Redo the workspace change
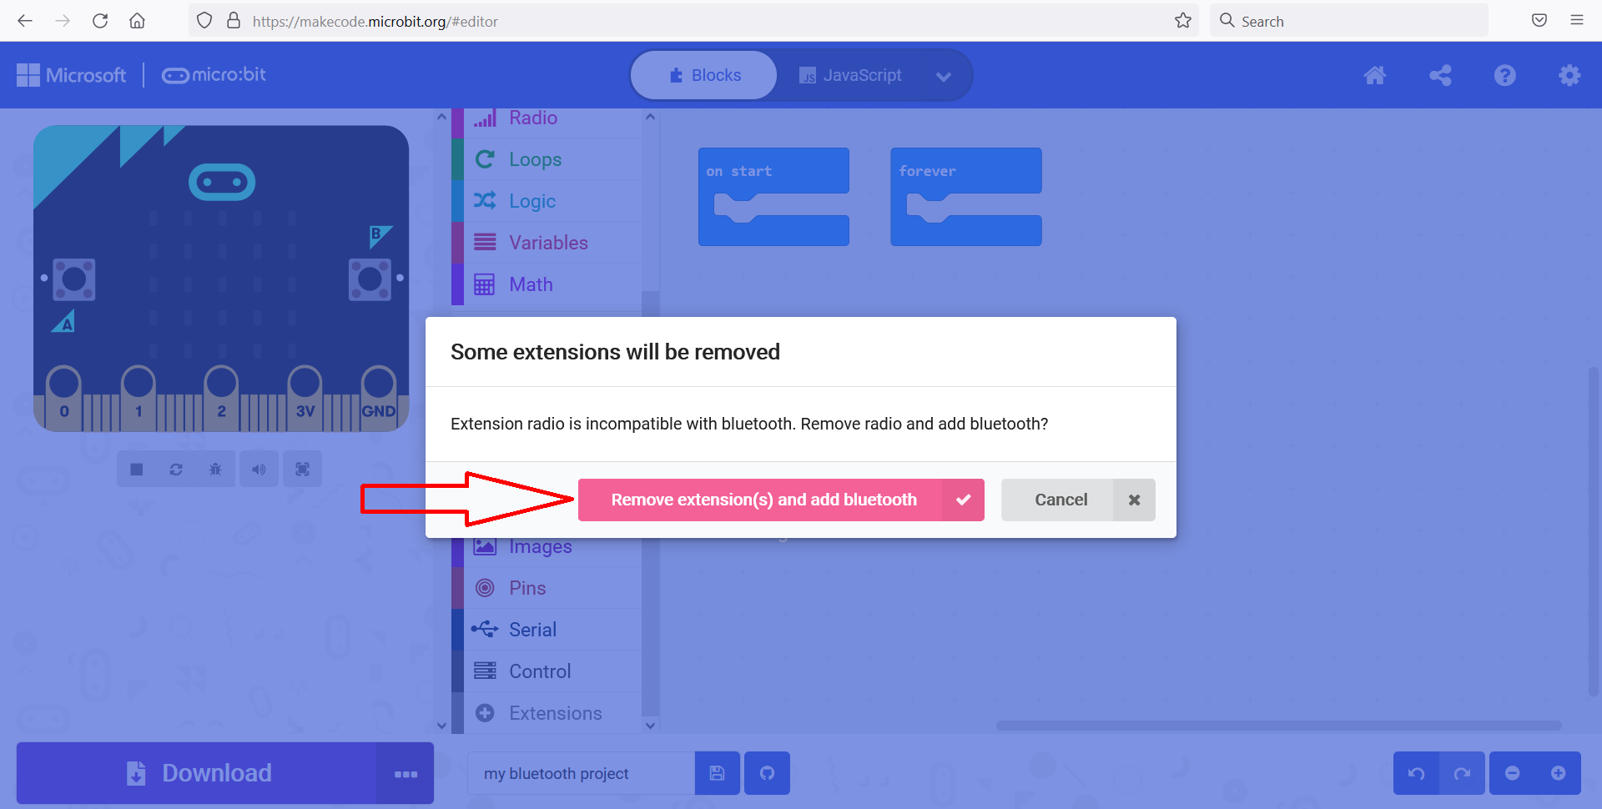The height and width of the screenshot is (809, 1602). (1462, 773)
